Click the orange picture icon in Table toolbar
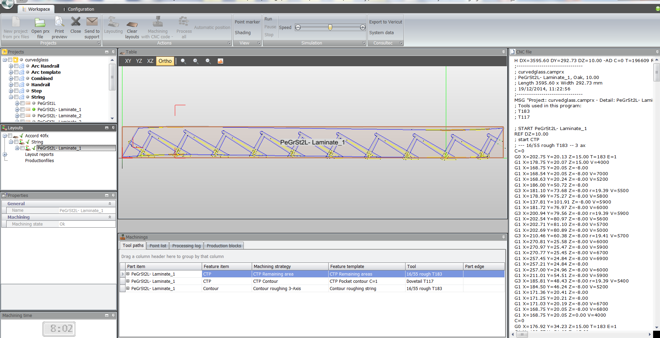 (220, 61)
